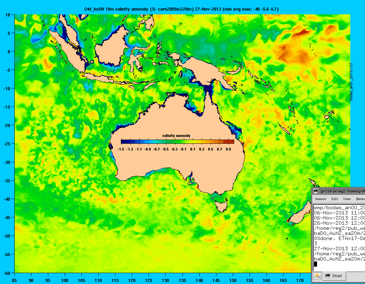Viewport: 365px width, 284px height.
Task: Click the latitude axis label '10'
Action: point(8,15)
